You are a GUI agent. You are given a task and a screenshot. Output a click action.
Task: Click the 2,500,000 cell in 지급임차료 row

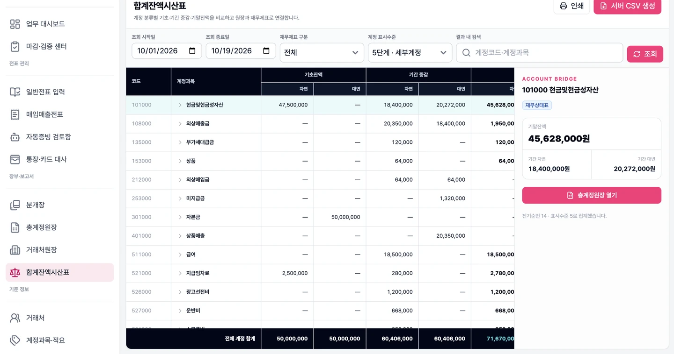(287, 273)
